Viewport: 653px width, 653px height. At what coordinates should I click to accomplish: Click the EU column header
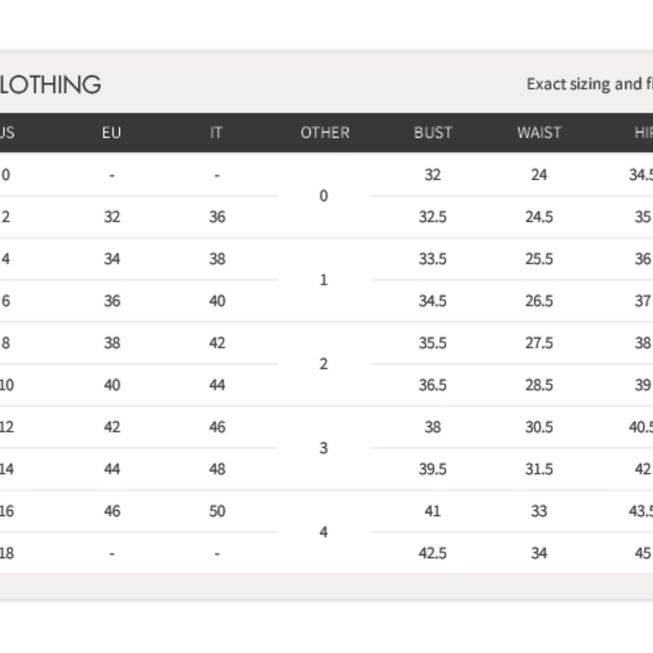[112, 133]
